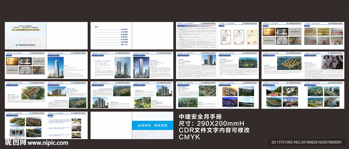Click the dusk skyscraper photo beside twin towers

tap(141, 67)
